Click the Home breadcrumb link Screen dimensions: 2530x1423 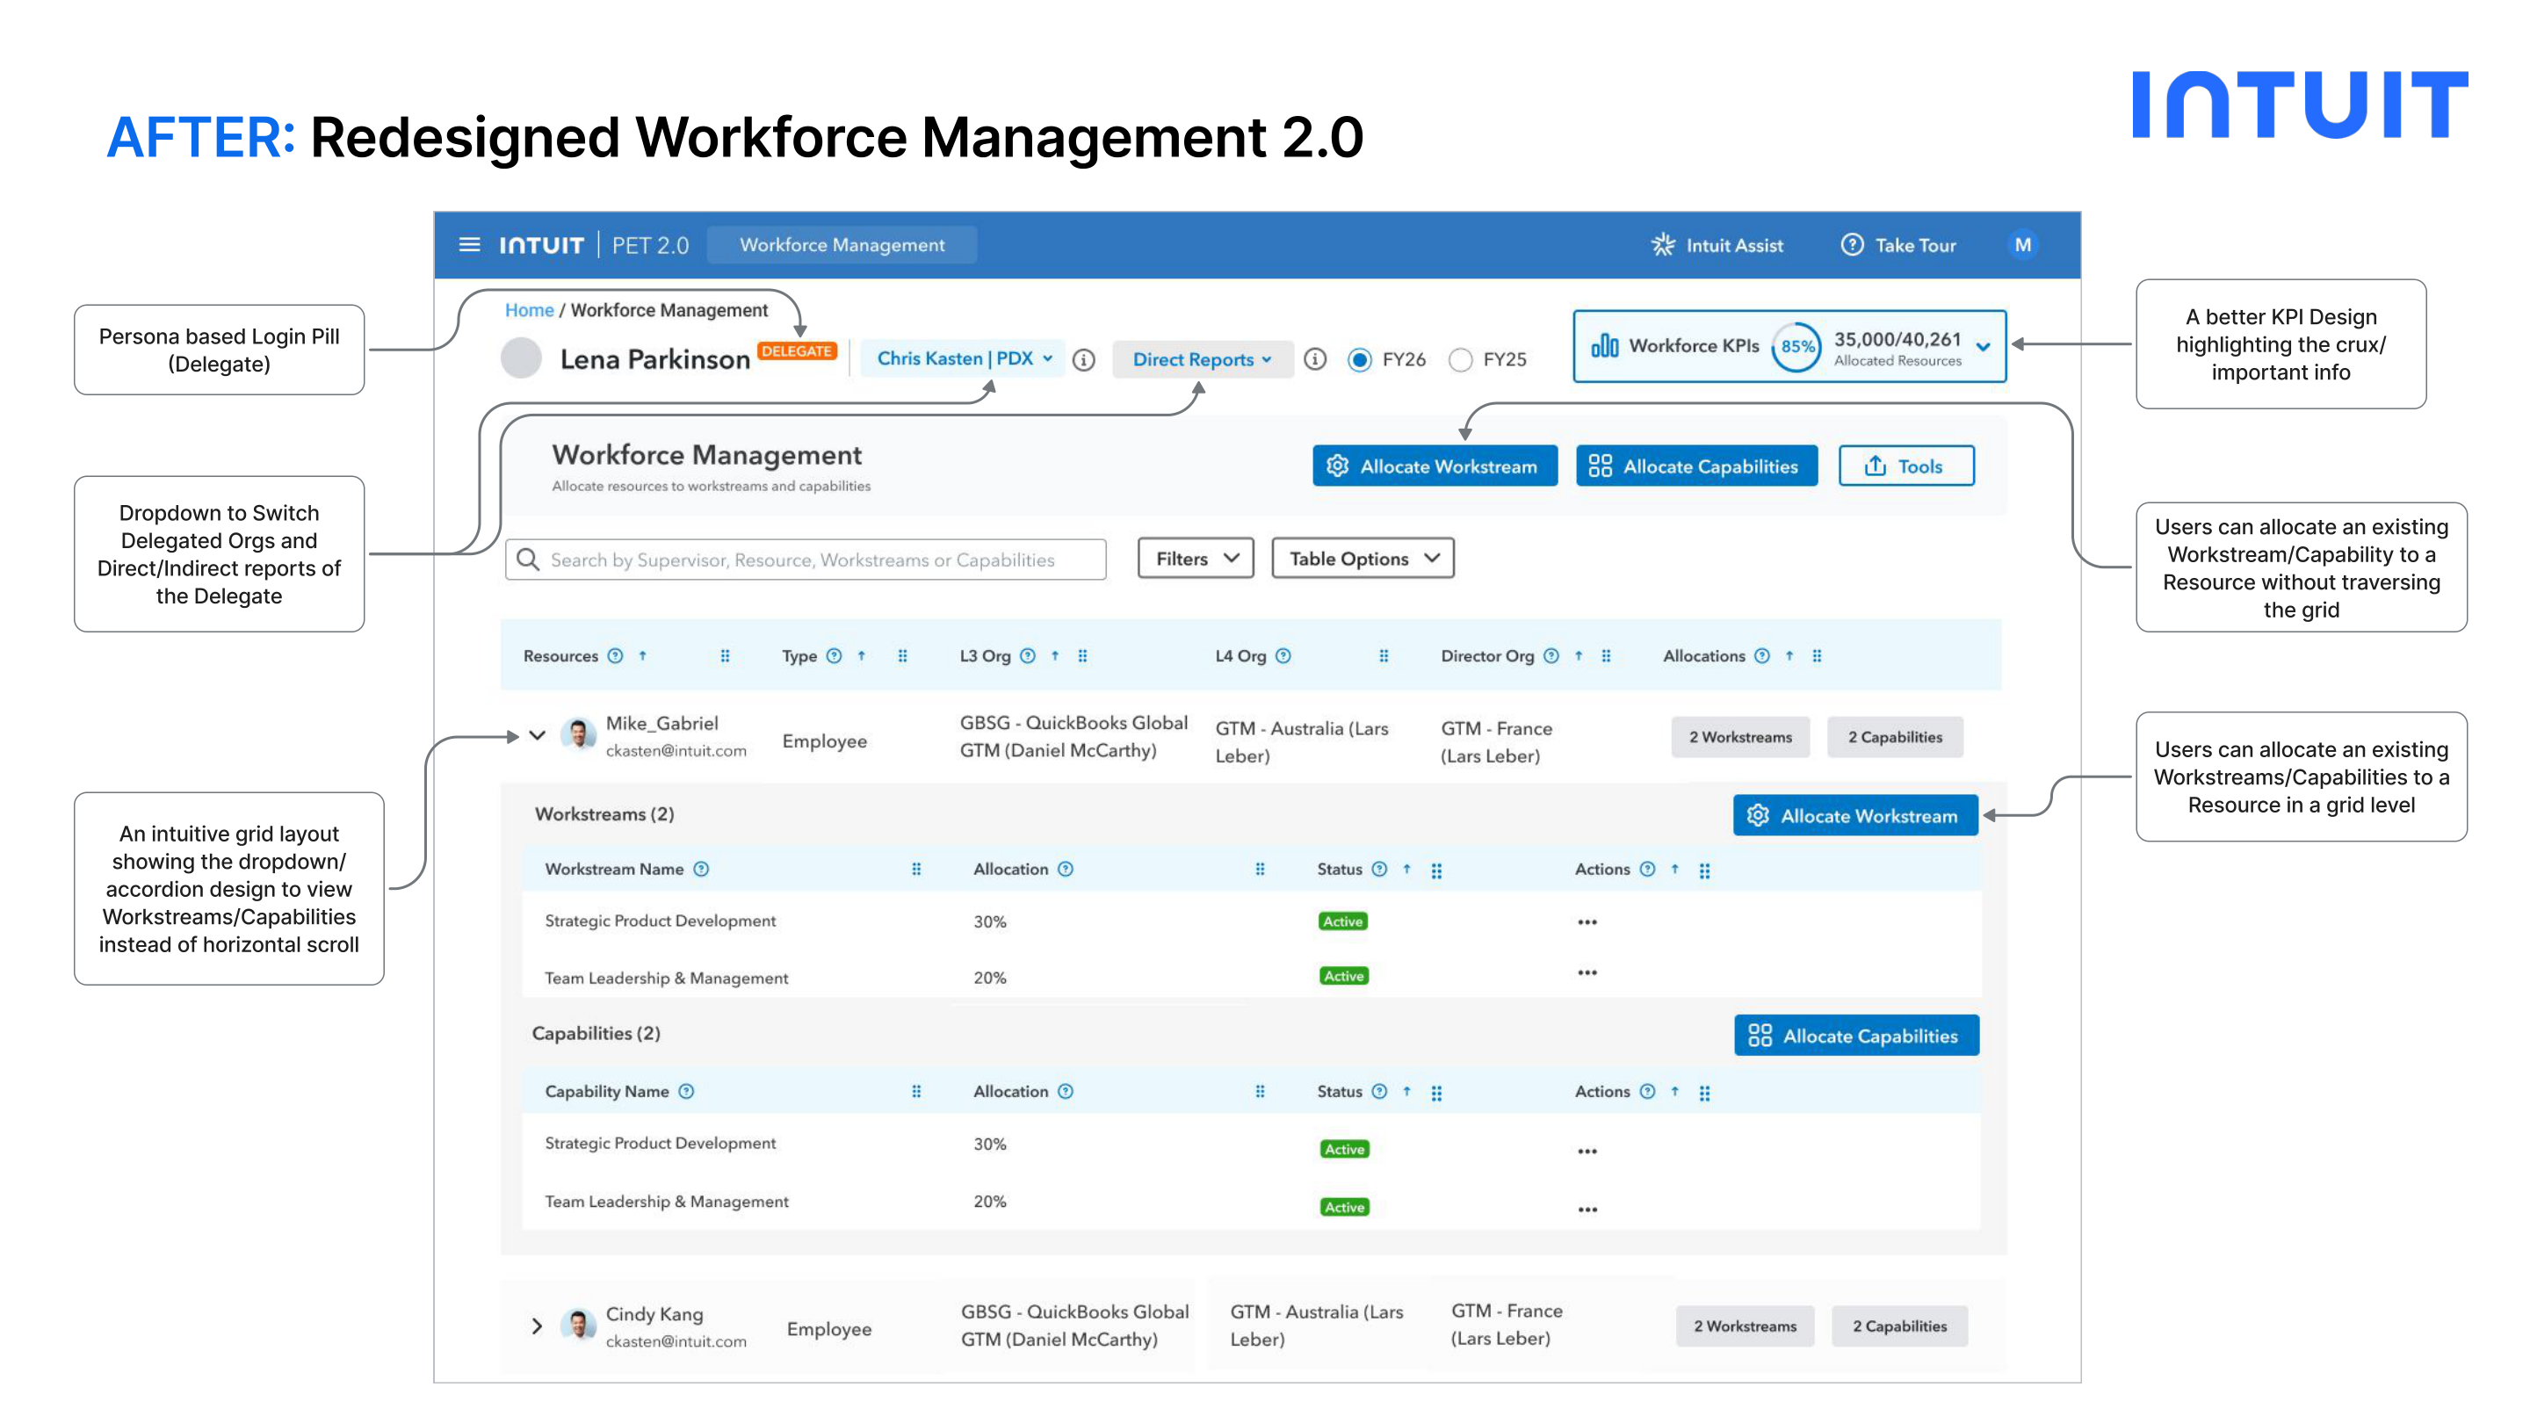[530, 309]
